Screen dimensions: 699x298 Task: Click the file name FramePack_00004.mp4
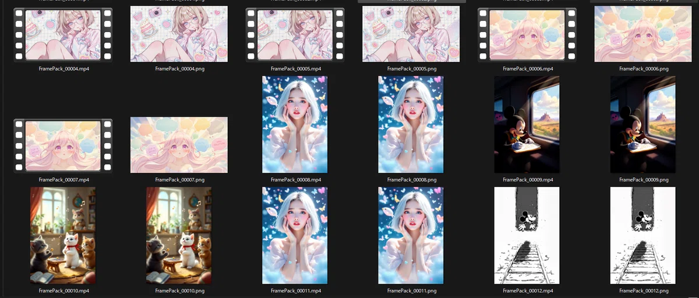pyautogui.click(x=63, y=69)
